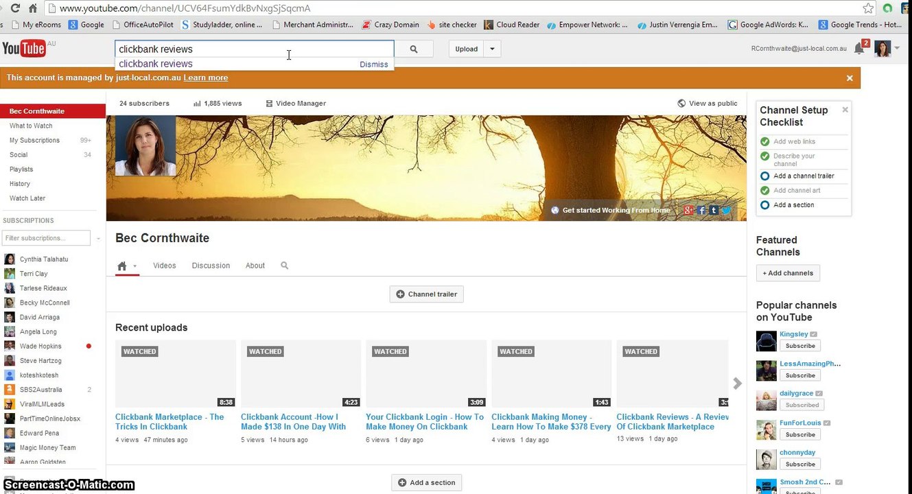Click the Filter subscriptions input
Screen dimensions: 912x494
pyautogui.click(x=47, y=238)
